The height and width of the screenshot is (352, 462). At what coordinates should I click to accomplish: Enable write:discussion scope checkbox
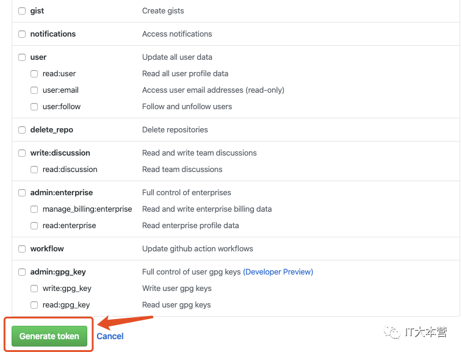point(23,153)
